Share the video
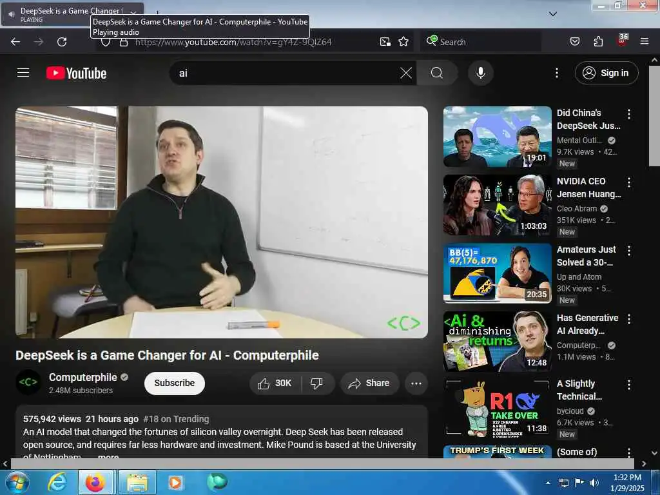Screen dimensions: 660x495 [x=369, y=383]
